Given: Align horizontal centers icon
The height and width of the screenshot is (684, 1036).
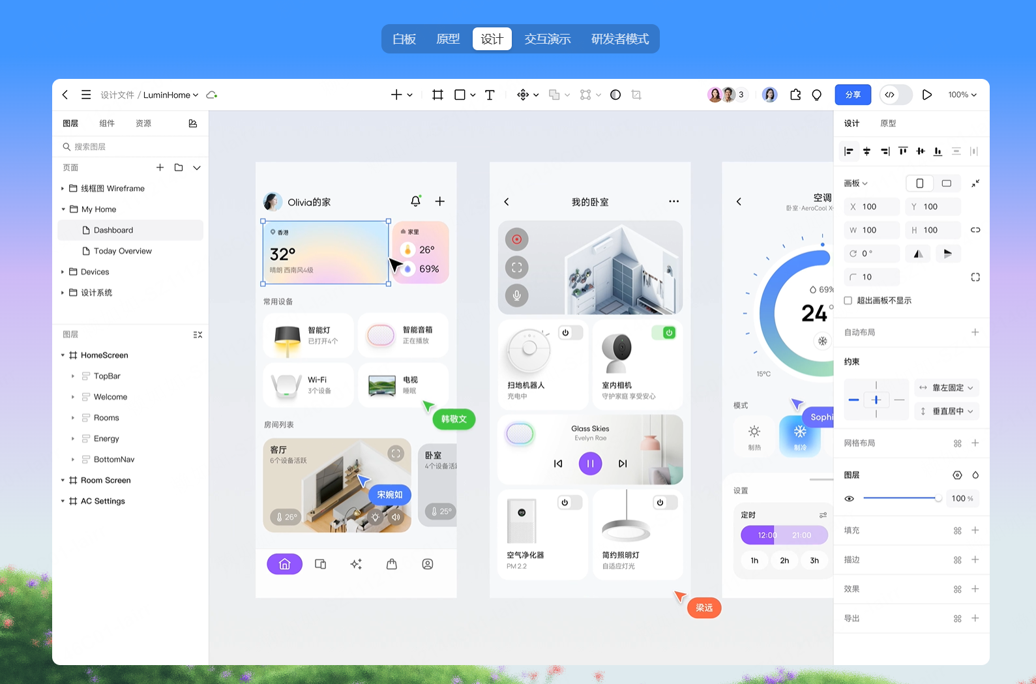Looking at the screenshot, I should pos(866,151).
